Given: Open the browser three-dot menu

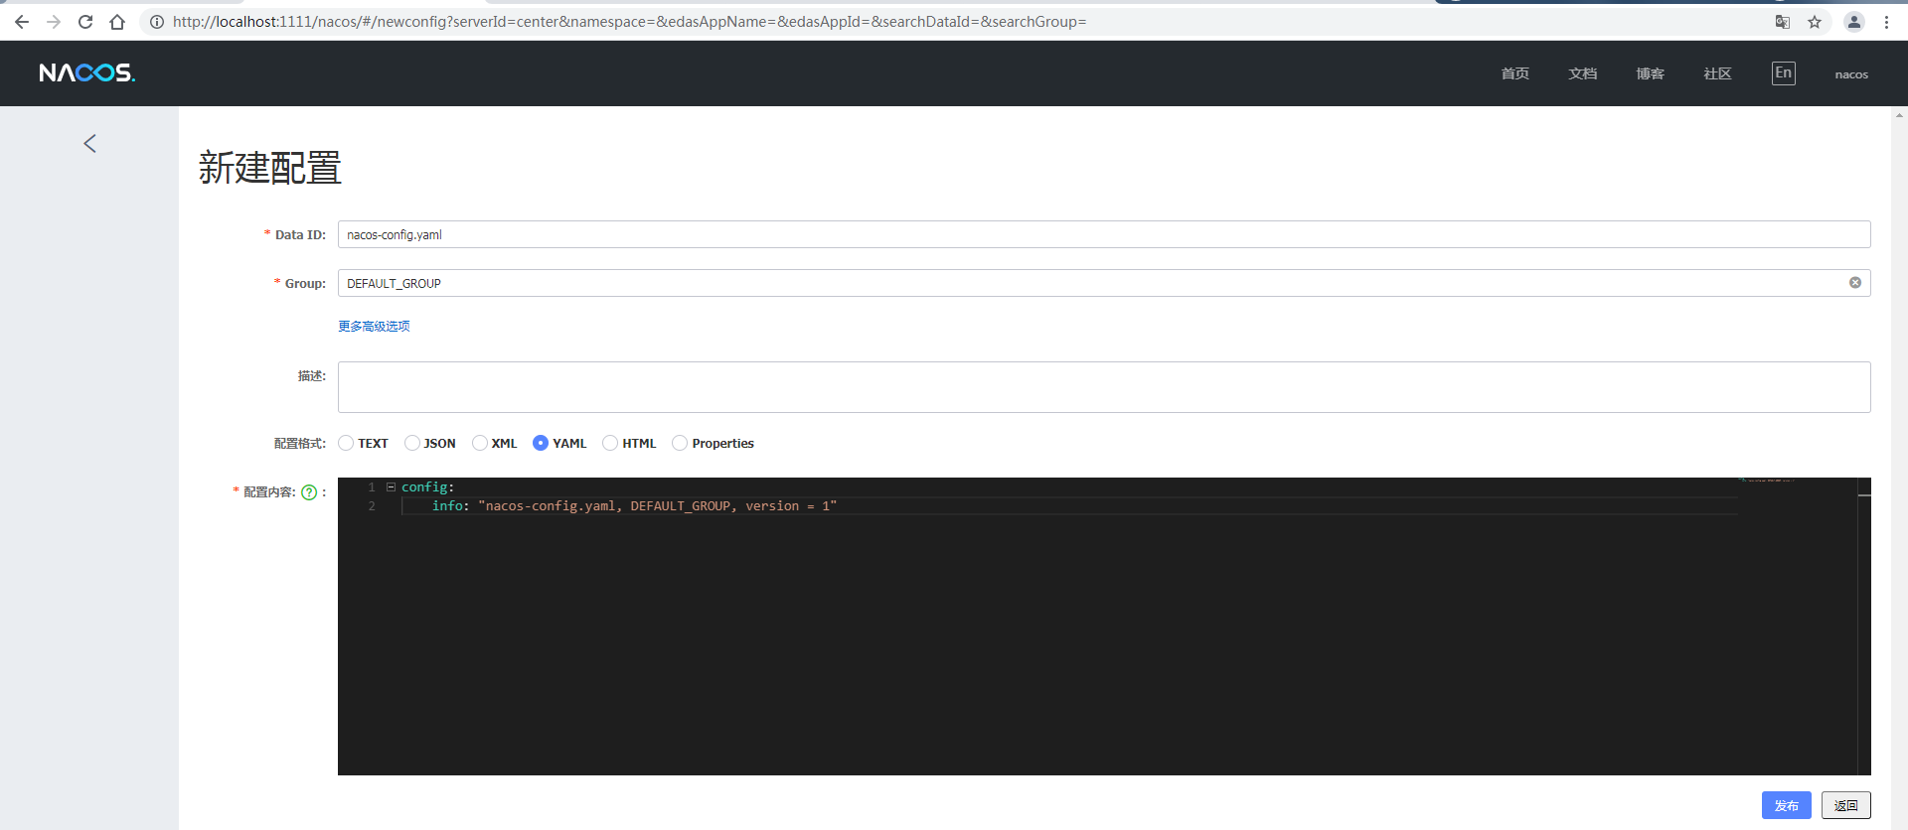Looking at the screenshot, I should 1886,22.
